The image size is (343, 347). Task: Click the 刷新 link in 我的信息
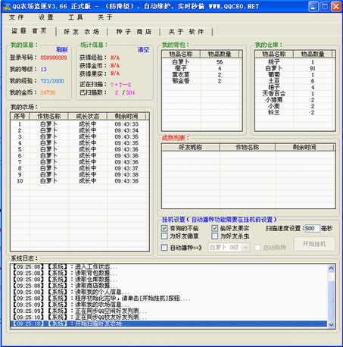tap(62, 49)
